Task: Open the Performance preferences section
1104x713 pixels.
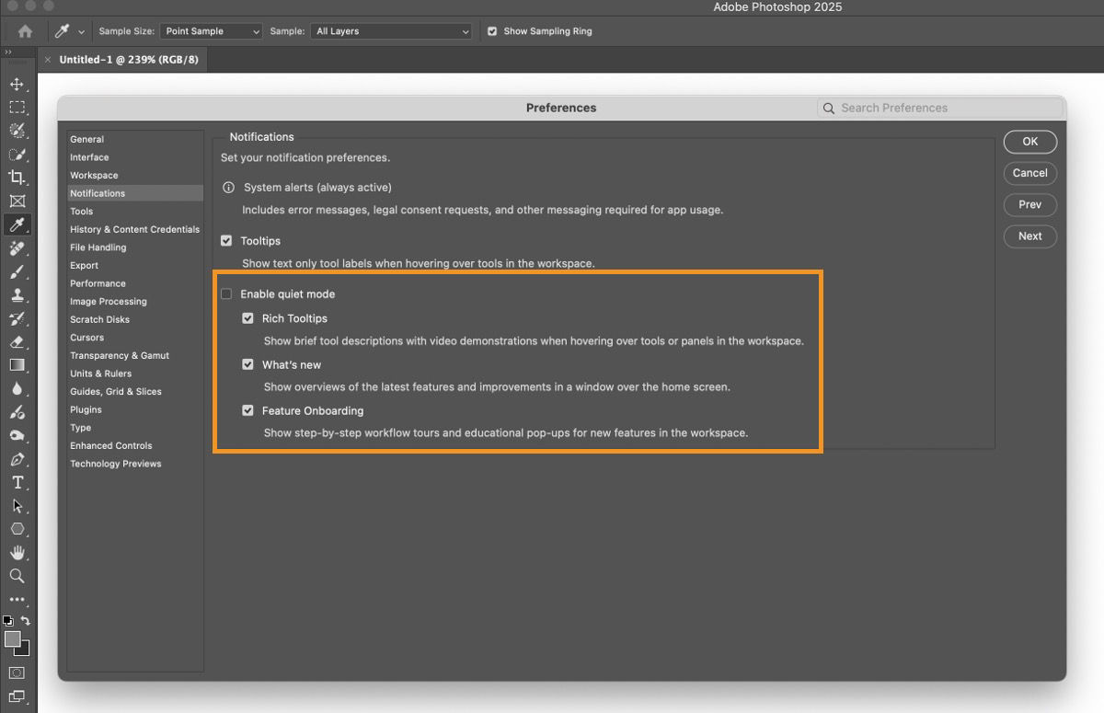Action: 98,283
